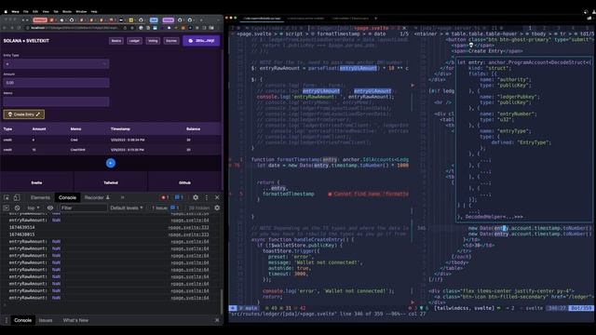
Task: Open the Edit menu in menu bar
Action: (35, 11)
